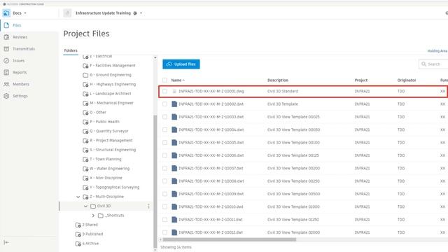Screen dimensions: 448x252
Task: Sort by the Name column header
Action: pyautogui.click(x=177, y=80)
